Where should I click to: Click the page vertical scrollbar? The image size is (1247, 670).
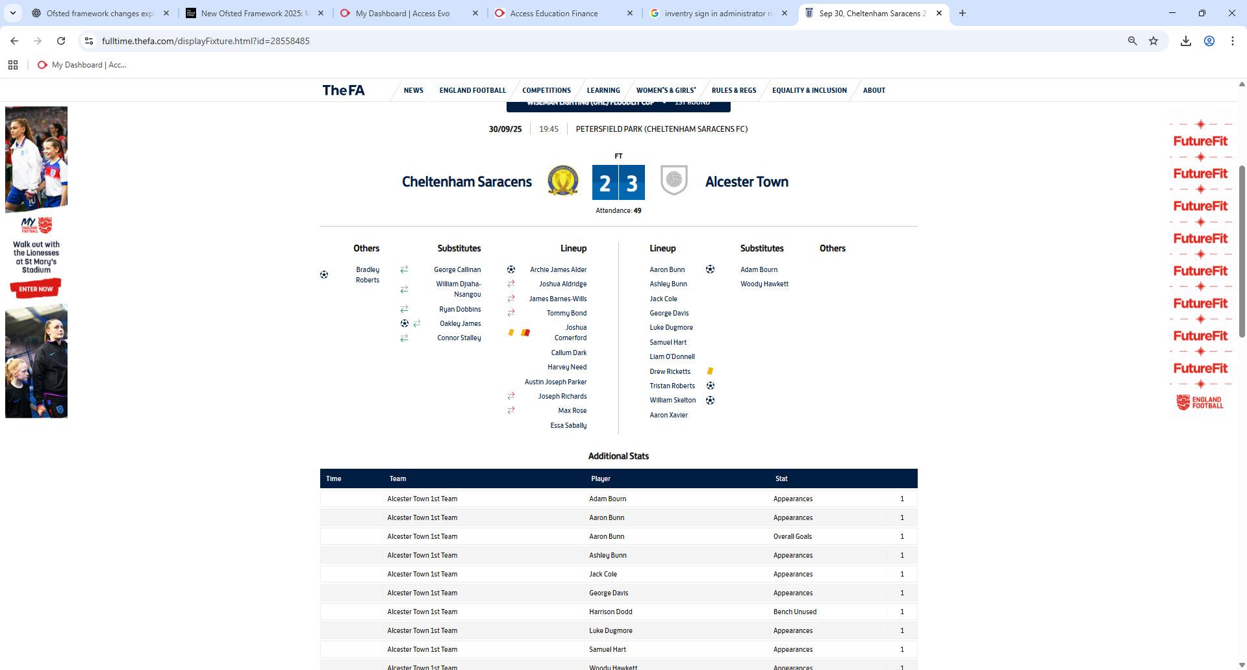[1242, 251]
